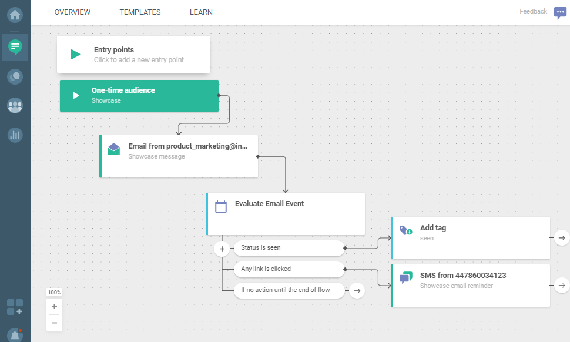The image size is (570, 342).
Task: Select the One-time audience Showcase block
Action: [x=139, y=96]
